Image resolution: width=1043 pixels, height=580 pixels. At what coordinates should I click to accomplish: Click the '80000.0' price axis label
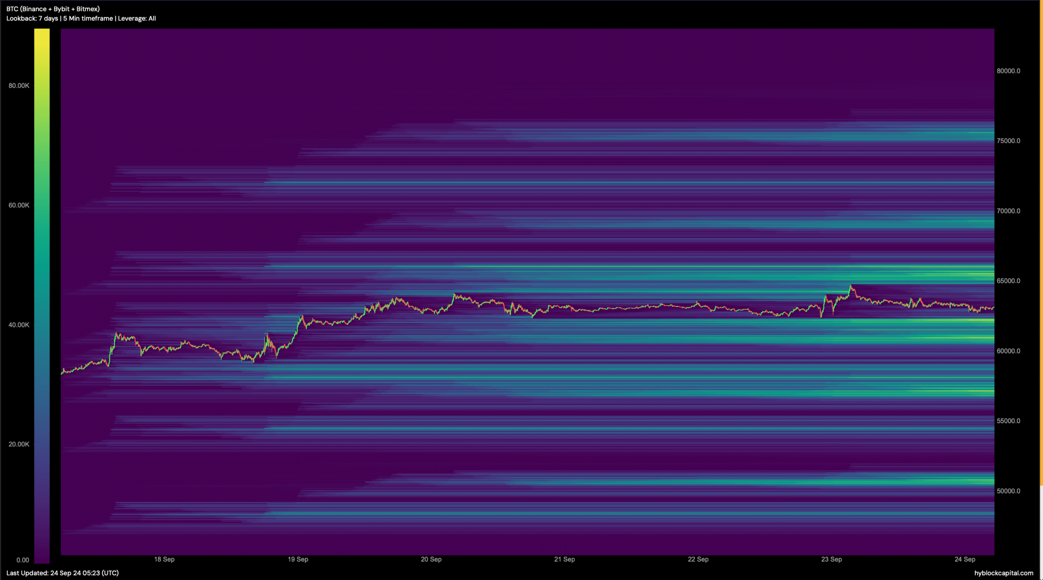pos(1009,71)
